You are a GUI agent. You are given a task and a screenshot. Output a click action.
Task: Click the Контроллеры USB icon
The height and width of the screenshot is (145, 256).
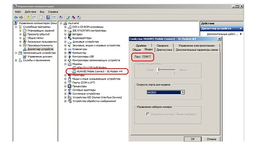(x=70, y=57)
